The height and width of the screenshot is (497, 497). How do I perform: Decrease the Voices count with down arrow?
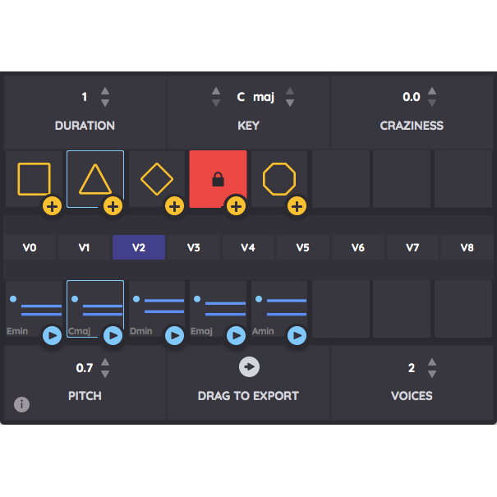tap(432, 374)
